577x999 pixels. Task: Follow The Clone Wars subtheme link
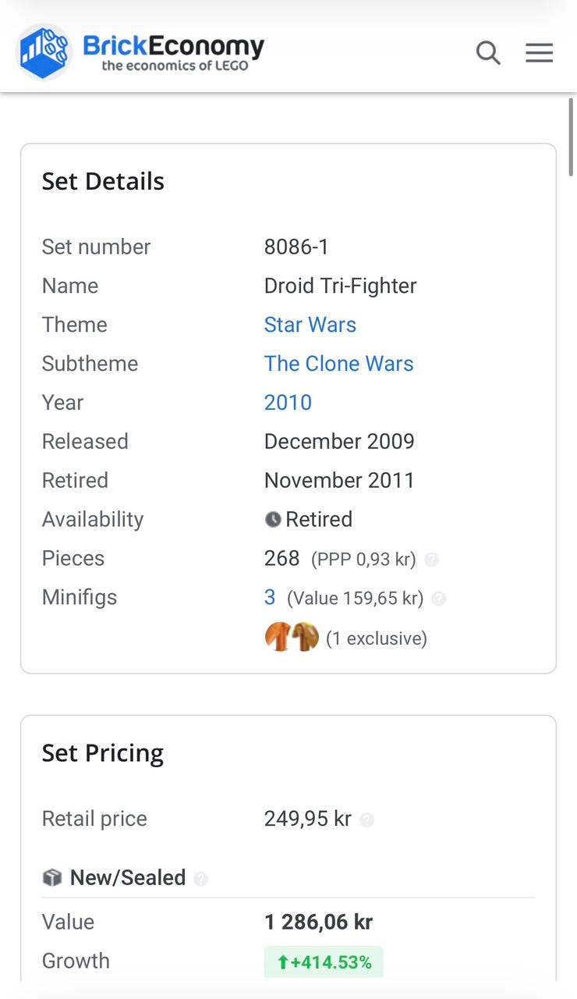(339, 364)
